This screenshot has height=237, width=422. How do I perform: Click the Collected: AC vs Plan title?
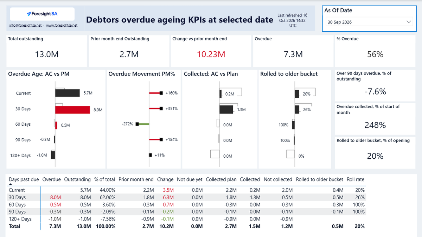point(211,74)
